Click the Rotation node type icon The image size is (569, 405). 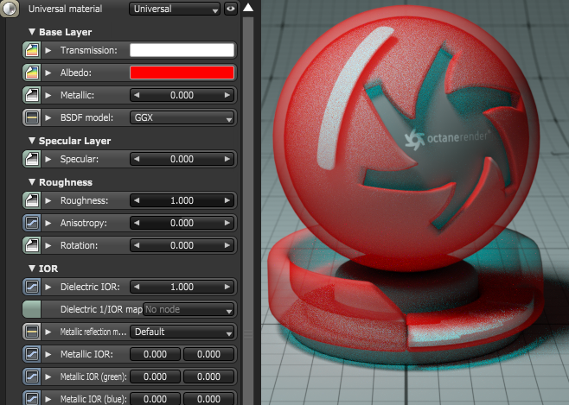[32, 245]
